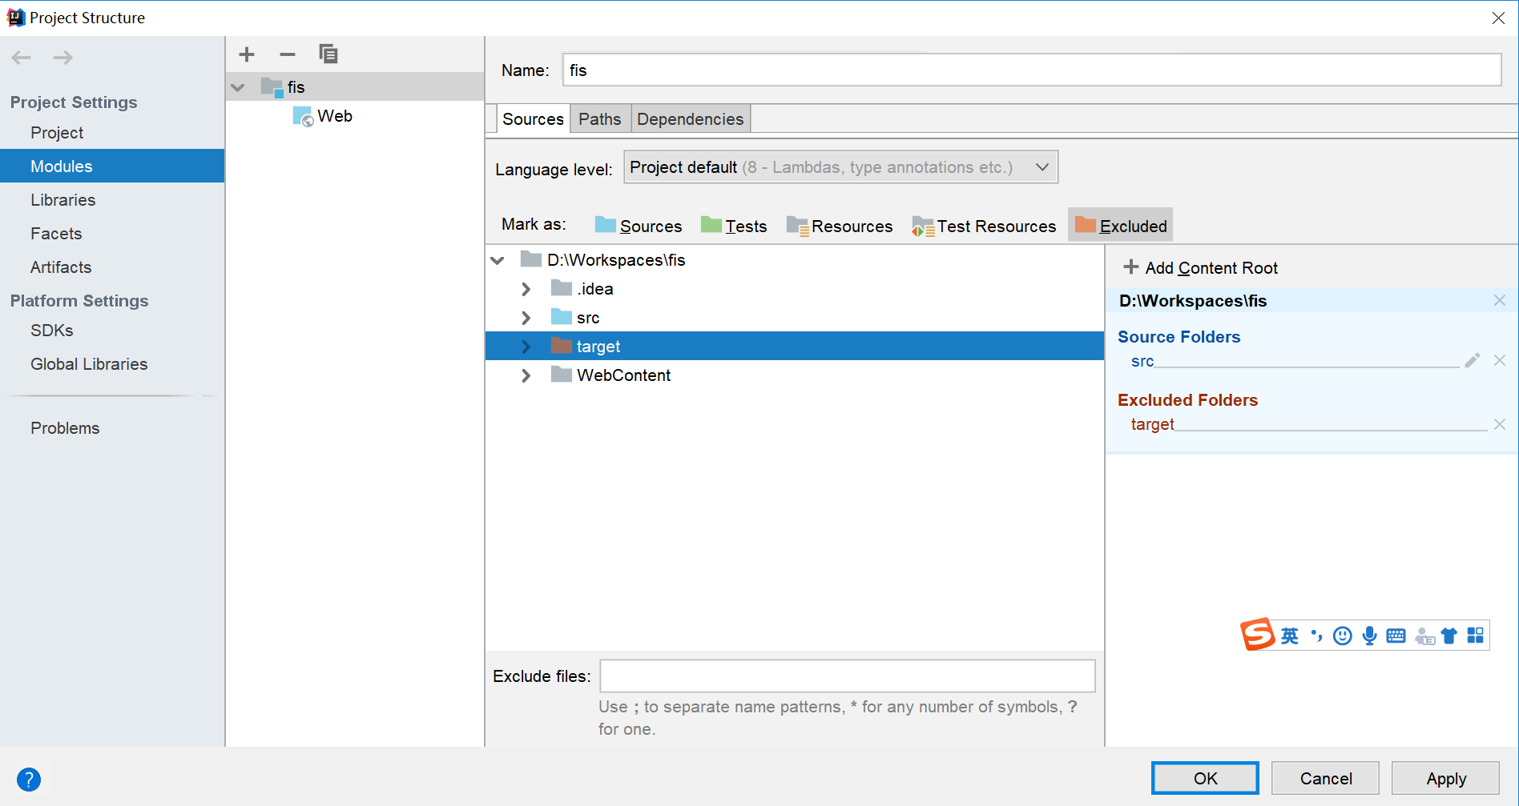Toggle the Excluded mark button
1519x806 pixels.
coord(1120,226)
